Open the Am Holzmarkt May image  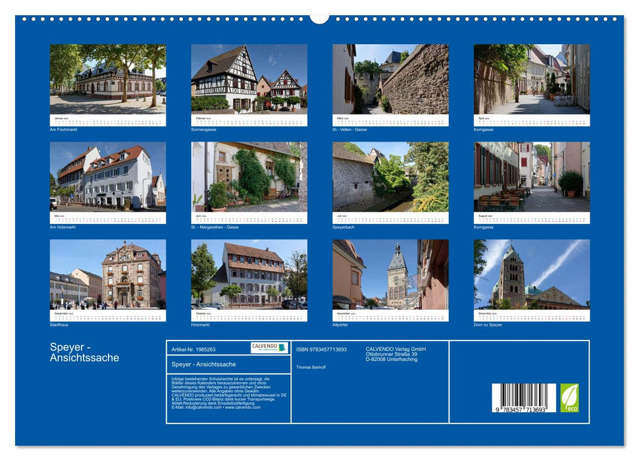[x=111, y=178]
